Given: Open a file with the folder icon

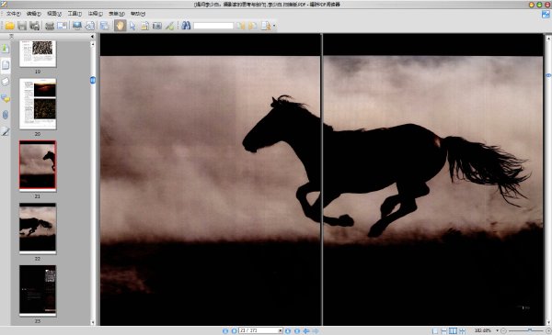Looking at the screenshot, I should pos(10,26).
